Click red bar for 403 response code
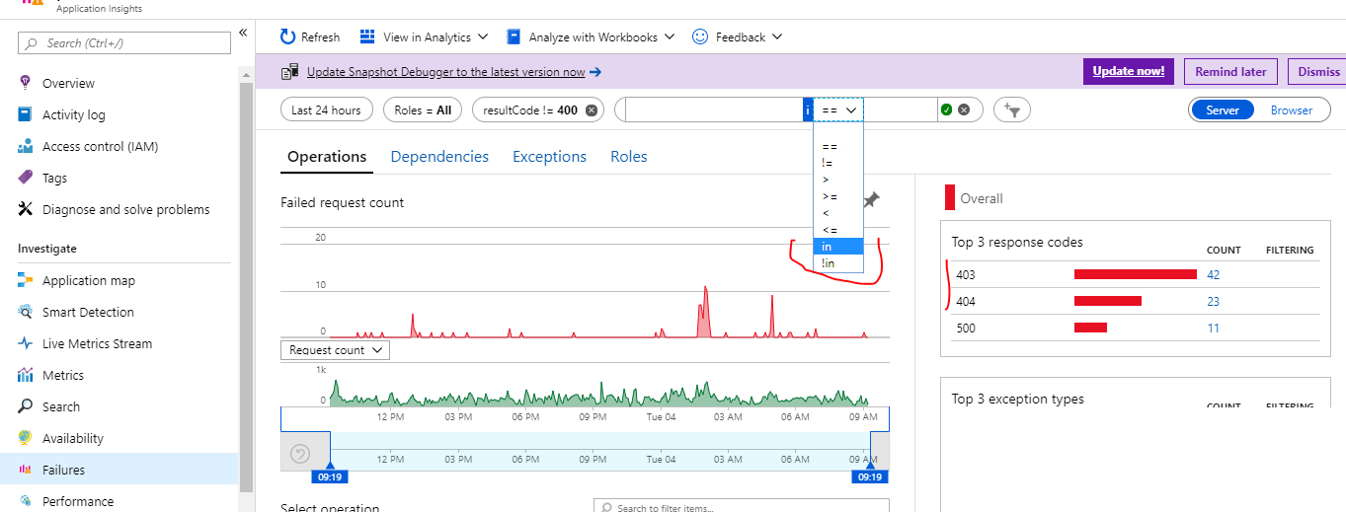1346x512 pixels. pyautogui.click(x=1136, y=274)
